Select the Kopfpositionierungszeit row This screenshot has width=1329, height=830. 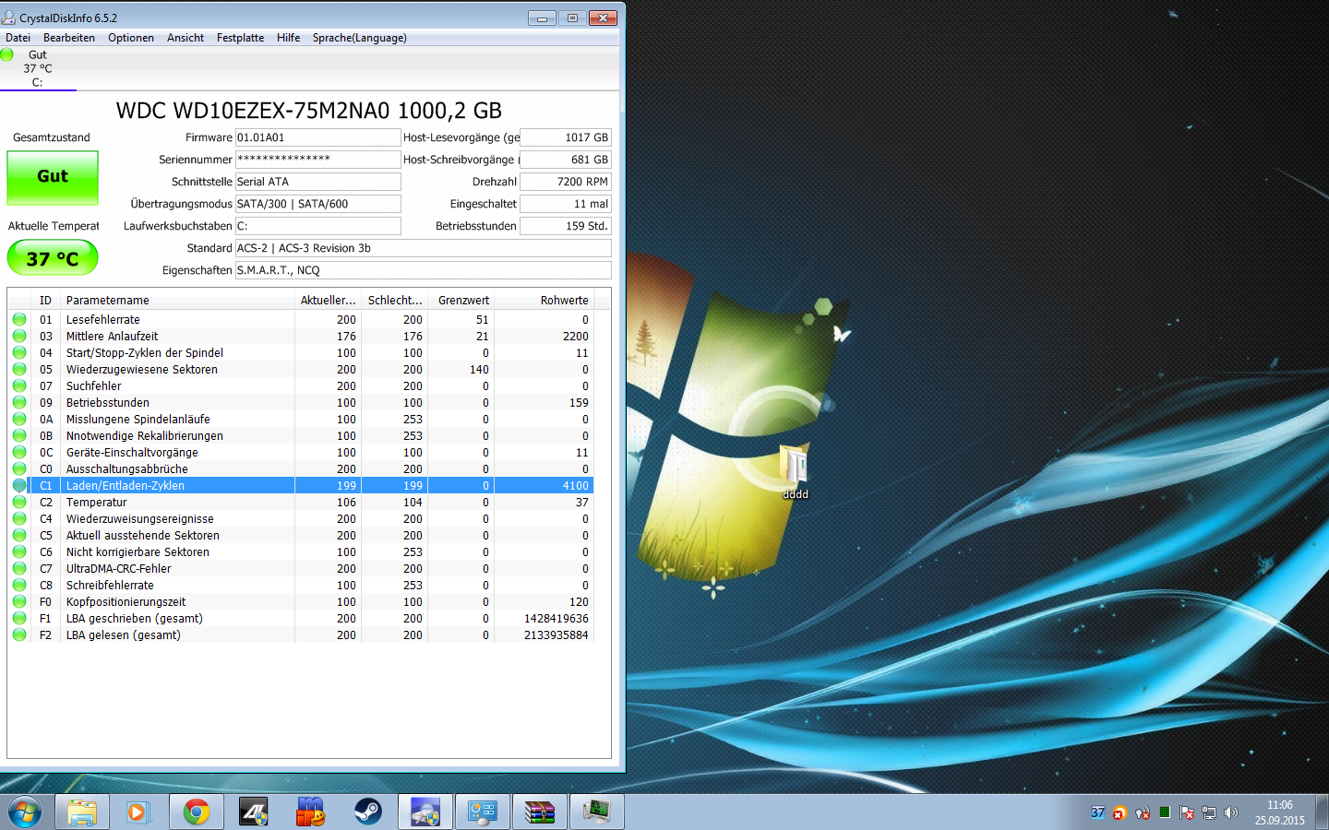301,601
